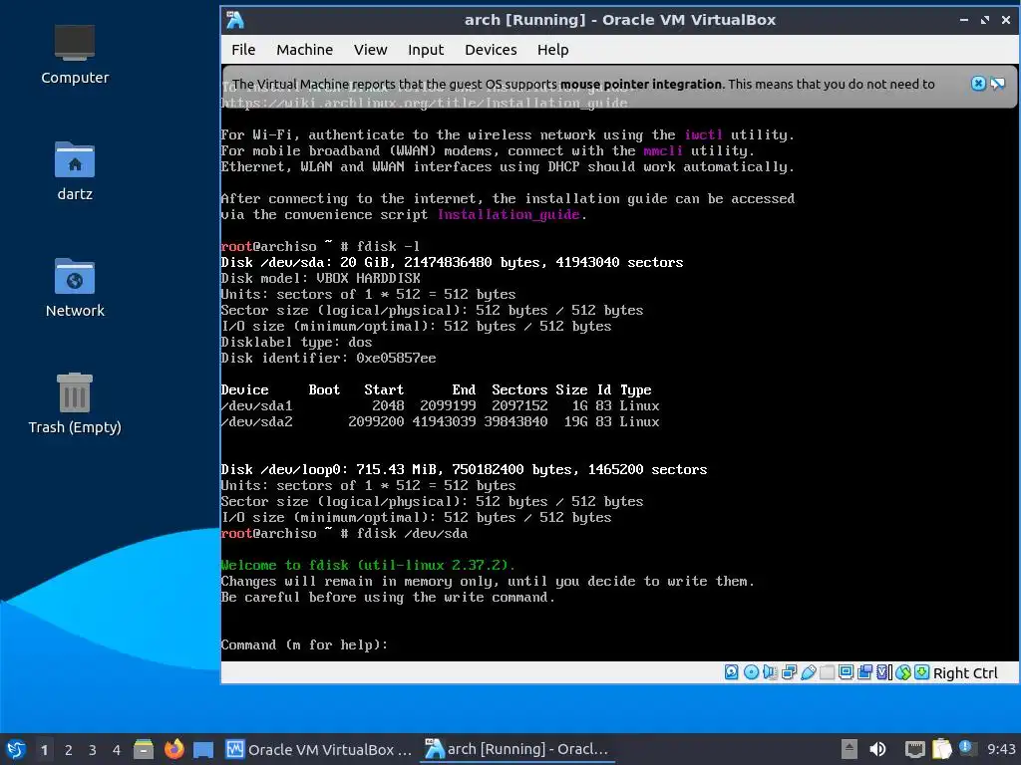Open the USB devices status icon
Screen dimensions: 1021x765
tap(808, 672)
